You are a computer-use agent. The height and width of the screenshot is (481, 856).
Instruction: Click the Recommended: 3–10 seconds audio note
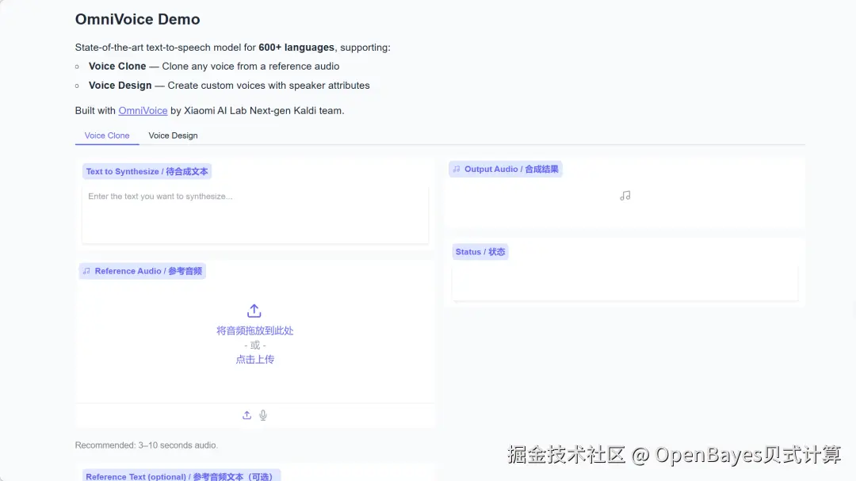147,445
